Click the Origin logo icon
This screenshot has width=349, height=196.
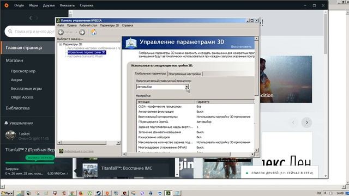[7, 5]
